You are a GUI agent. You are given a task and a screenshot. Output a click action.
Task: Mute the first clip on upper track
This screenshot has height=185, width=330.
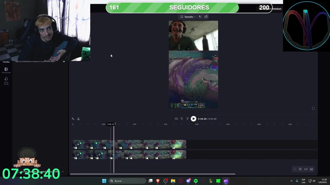(x=78, y=144)
